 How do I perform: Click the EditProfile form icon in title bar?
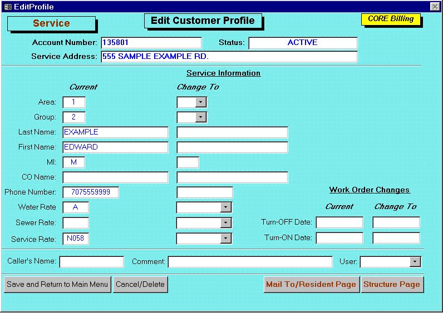click(x=8, y=7)
